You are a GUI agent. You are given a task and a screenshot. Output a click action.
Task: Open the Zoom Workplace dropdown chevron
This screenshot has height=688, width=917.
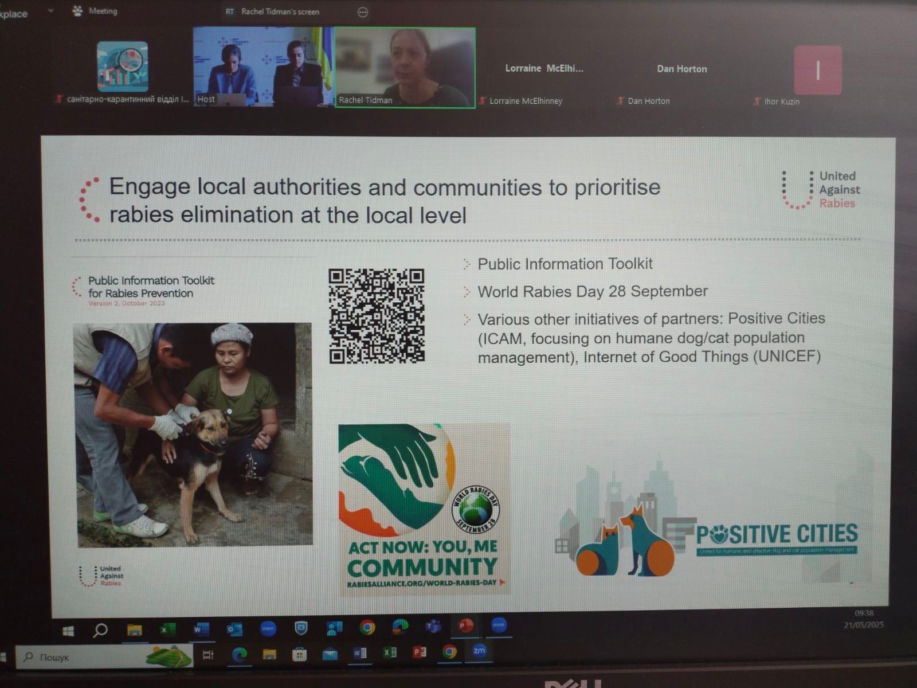click(x=50, y=10)
